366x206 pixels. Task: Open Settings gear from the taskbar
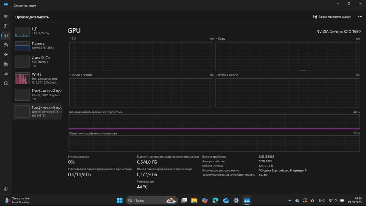coord(236,201)
